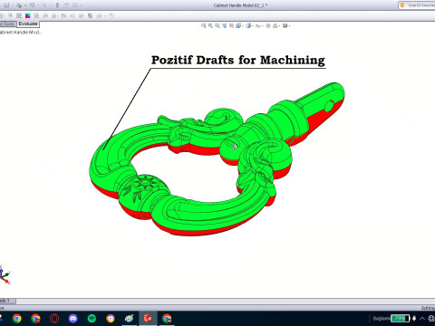Switch to the Tools tab beside Evaluate
The height and width of the screenshot is (326, 435).
[x=8, y=24]
